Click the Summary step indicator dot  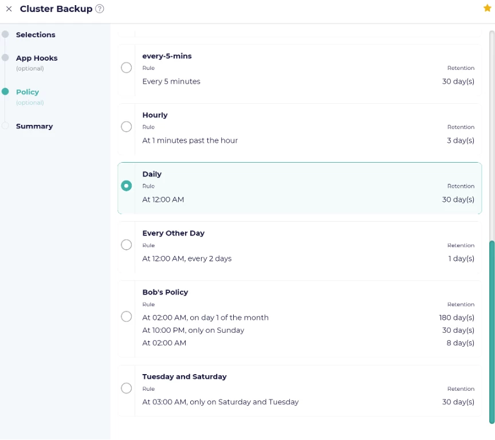(5, 126)
